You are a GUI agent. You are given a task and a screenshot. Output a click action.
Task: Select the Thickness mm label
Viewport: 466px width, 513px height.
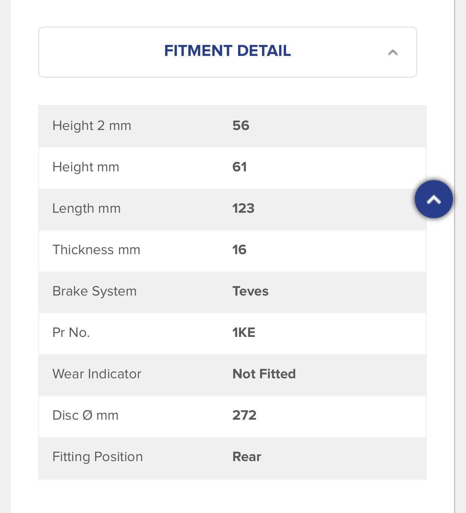[97, 250]
